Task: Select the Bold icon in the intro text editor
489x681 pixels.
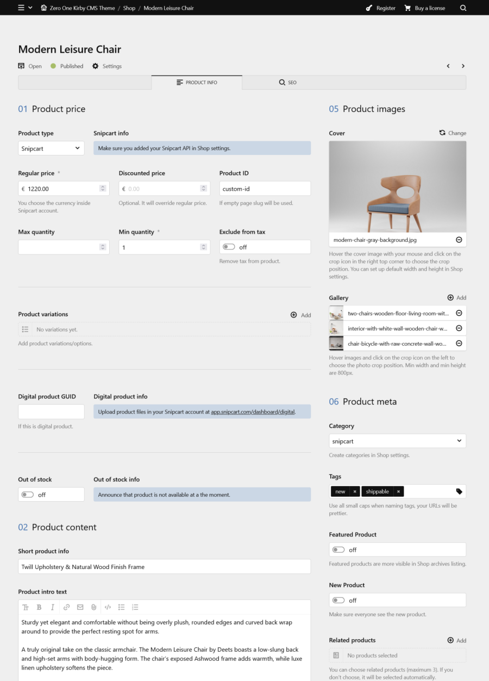Action: [x=39, y=607]
